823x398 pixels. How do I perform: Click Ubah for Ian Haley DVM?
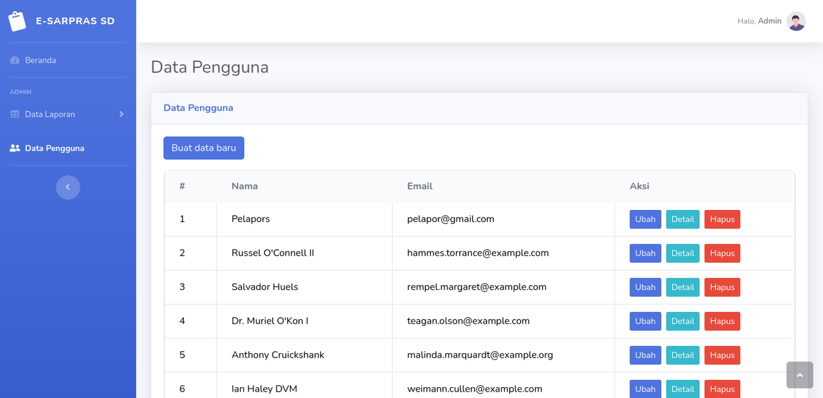coord(646,389)
